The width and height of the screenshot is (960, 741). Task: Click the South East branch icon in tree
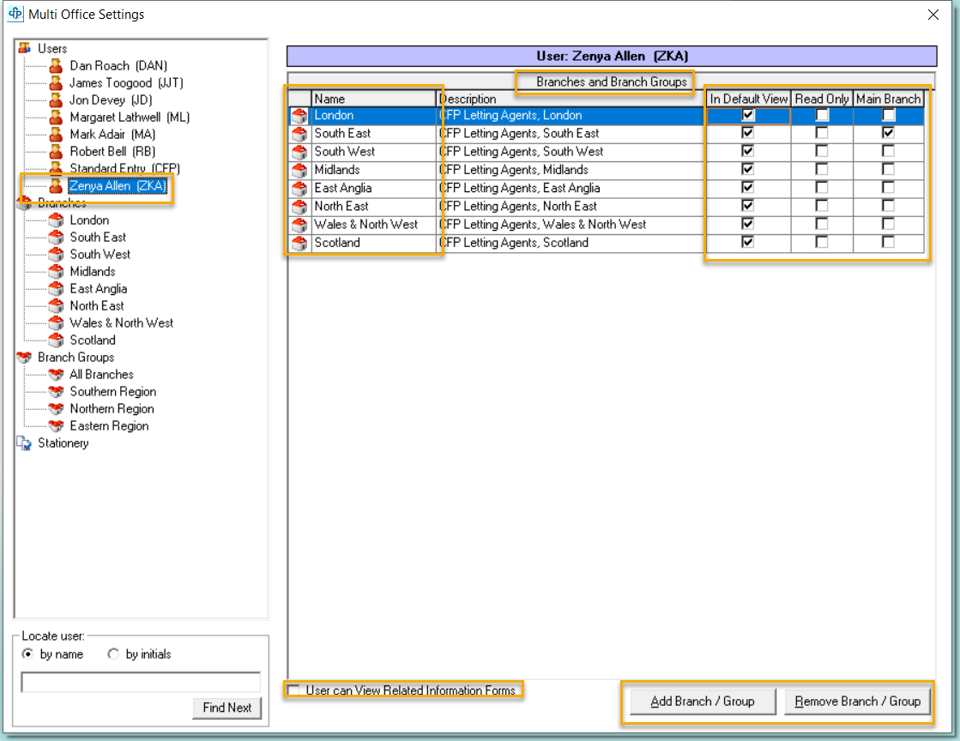tap(57, 237)
